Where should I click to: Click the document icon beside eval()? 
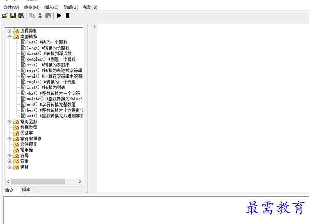tap(23, 76)
